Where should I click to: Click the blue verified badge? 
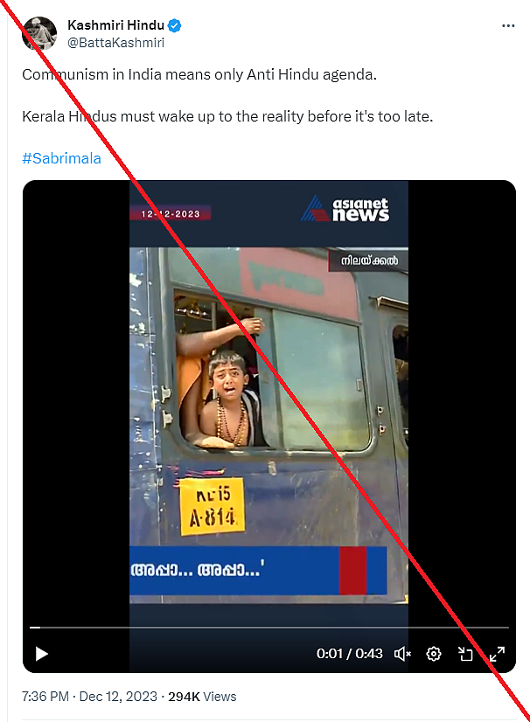[x=175, y=25]
